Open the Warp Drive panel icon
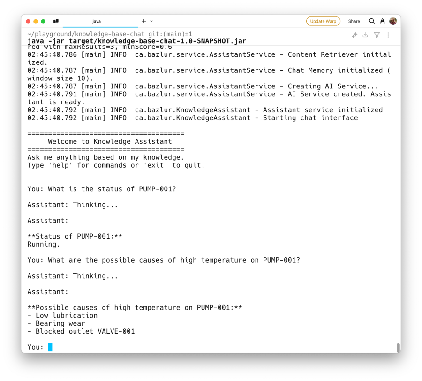 [x=56, y=21]
